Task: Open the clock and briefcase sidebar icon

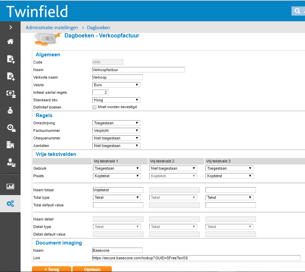Action: point(10,128)
